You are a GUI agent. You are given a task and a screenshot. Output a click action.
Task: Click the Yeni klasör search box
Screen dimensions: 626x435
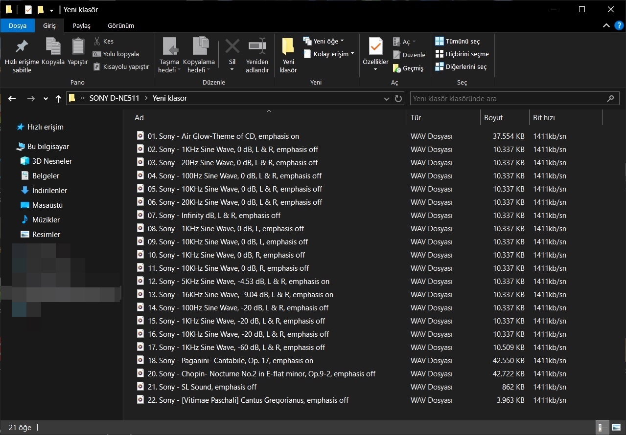pos(514,99)
